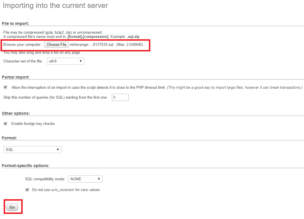Viewport: 304px width, 219px height.
Task: Click the '(Max: 2,048KiB)' text
Action: 130,45
